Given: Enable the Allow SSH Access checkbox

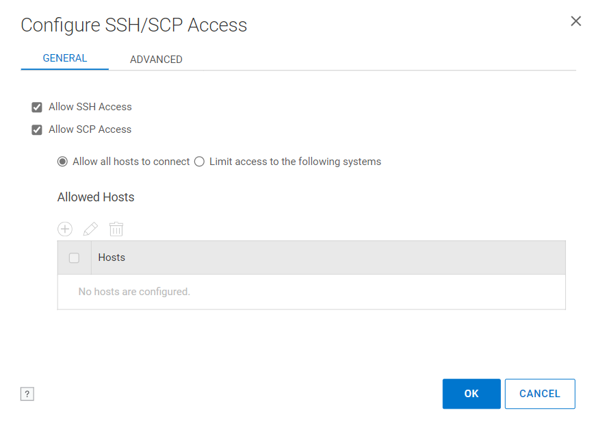Looking at the screenshot, I should click(36, 107).
